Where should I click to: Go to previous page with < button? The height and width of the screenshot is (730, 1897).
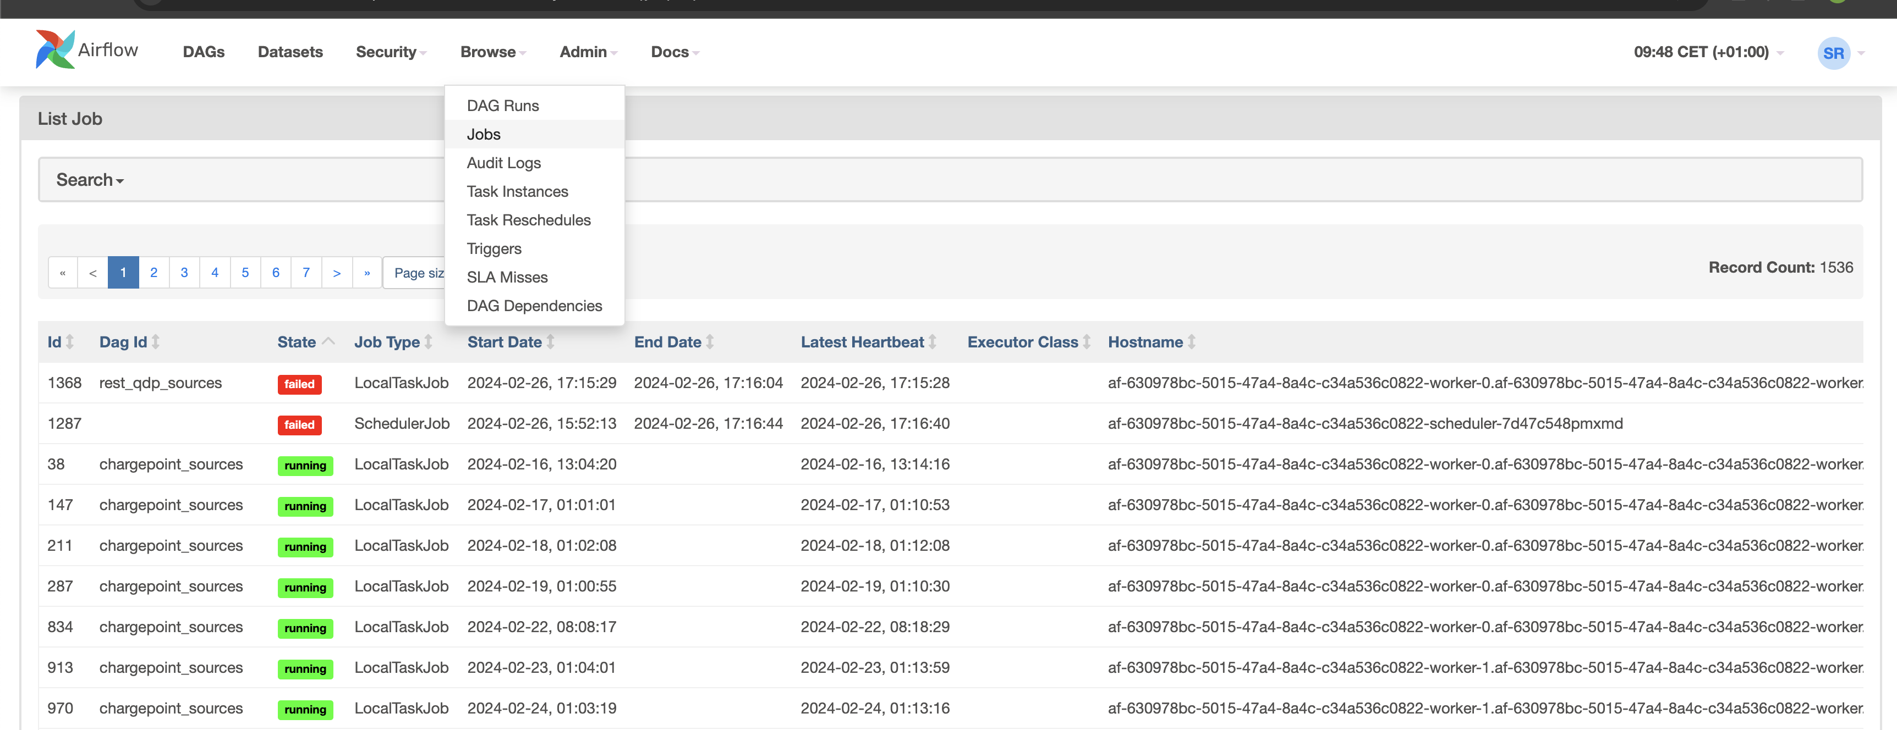tap(93, 273)
